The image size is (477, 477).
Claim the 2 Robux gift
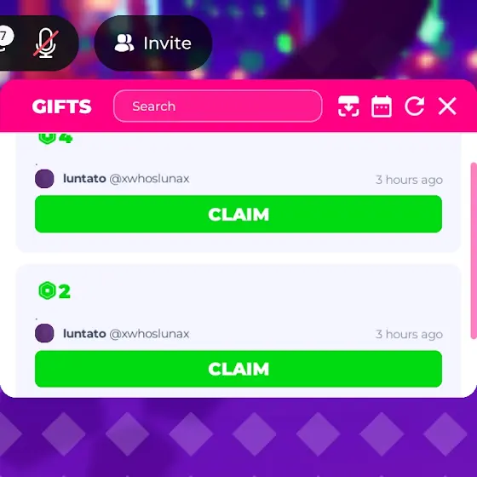(x=238, y=369)
